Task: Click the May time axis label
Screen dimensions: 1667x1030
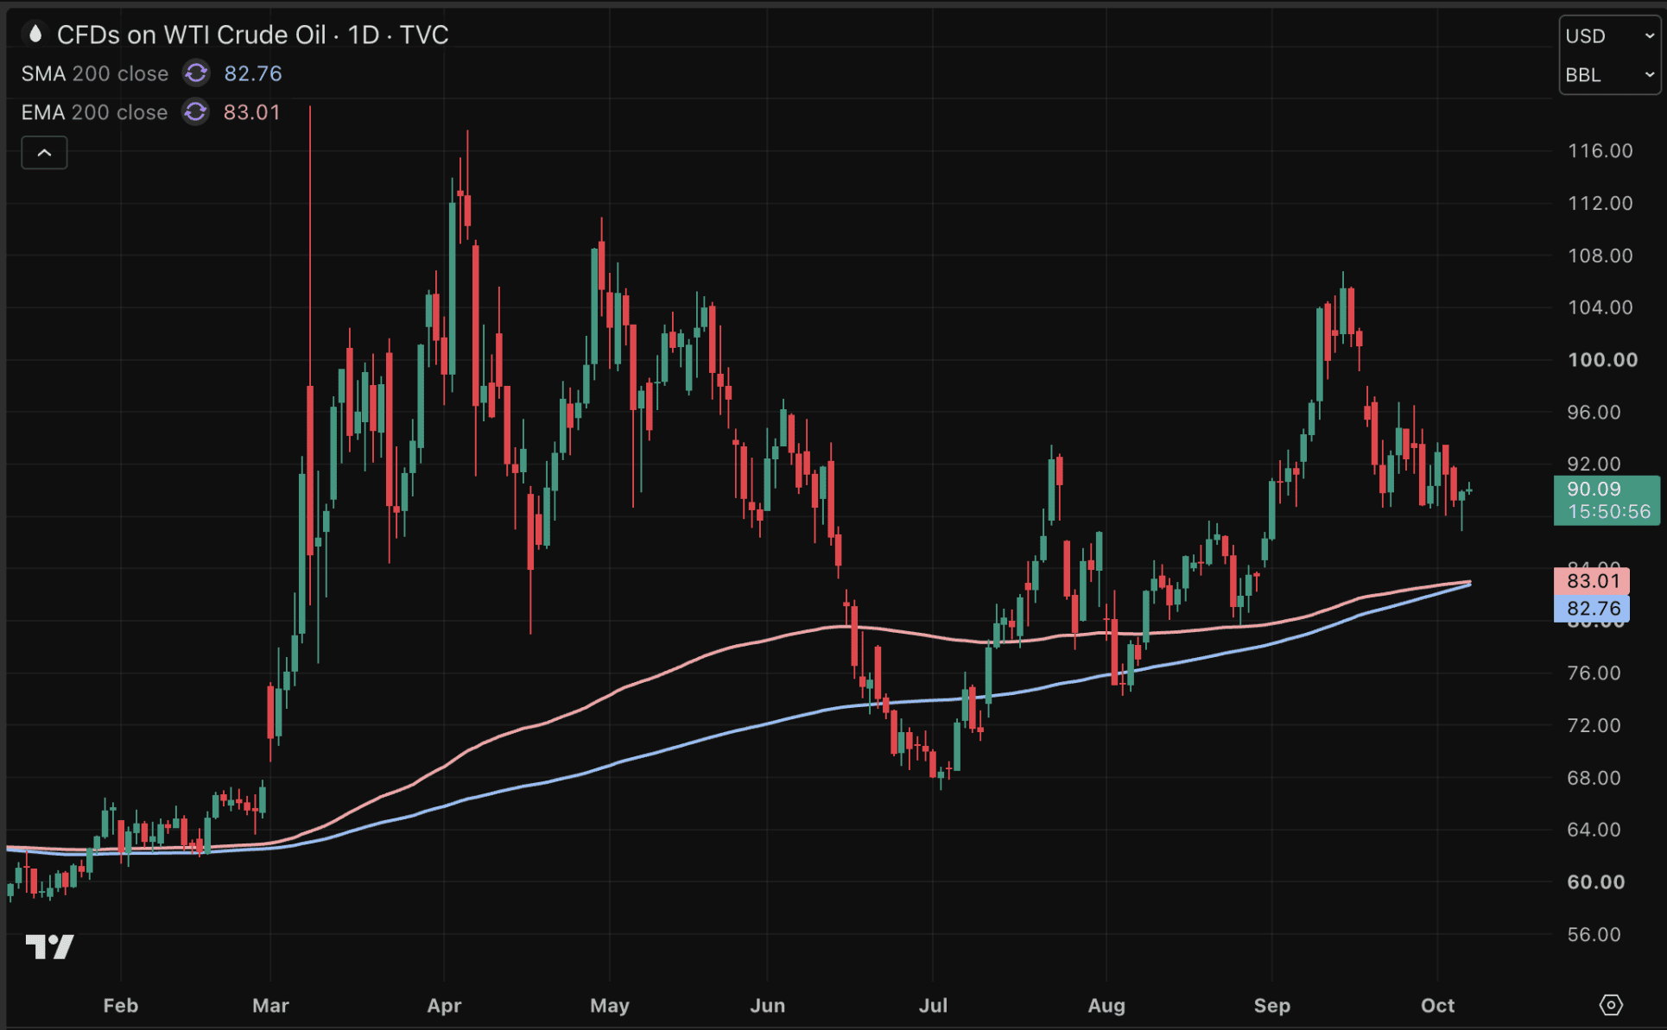Action: click(x=610, y=1006)
